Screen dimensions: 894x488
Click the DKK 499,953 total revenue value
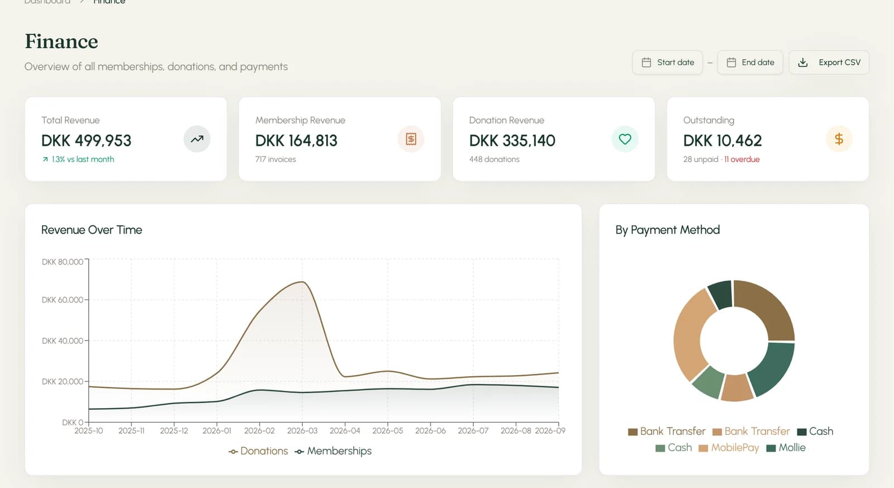pyautogui.click(x=87, y=140)
